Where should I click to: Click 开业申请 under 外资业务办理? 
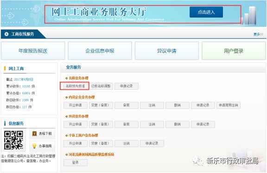[76, 124]
